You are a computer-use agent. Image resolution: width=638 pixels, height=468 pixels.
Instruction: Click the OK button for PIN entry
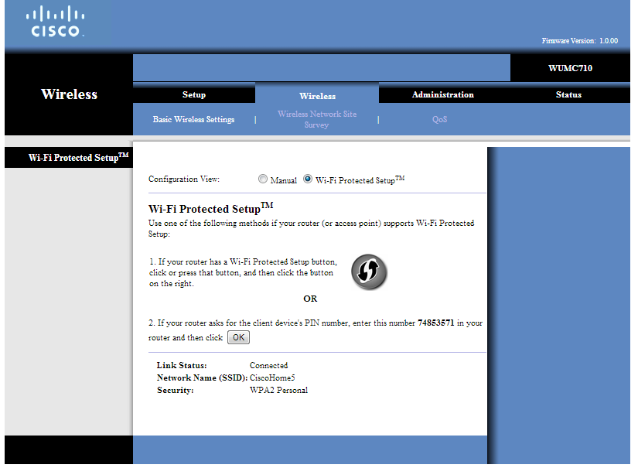(x=238, y=337)
